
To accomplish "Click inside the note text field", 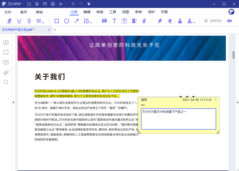I will (178, 119).
